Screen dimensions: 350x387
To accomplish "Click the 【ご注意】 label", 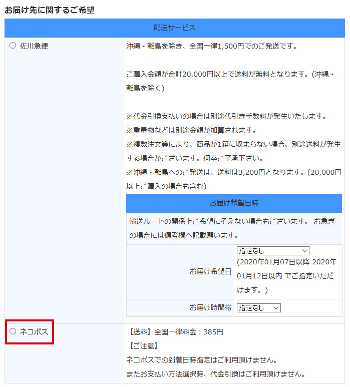I will 144,346.
